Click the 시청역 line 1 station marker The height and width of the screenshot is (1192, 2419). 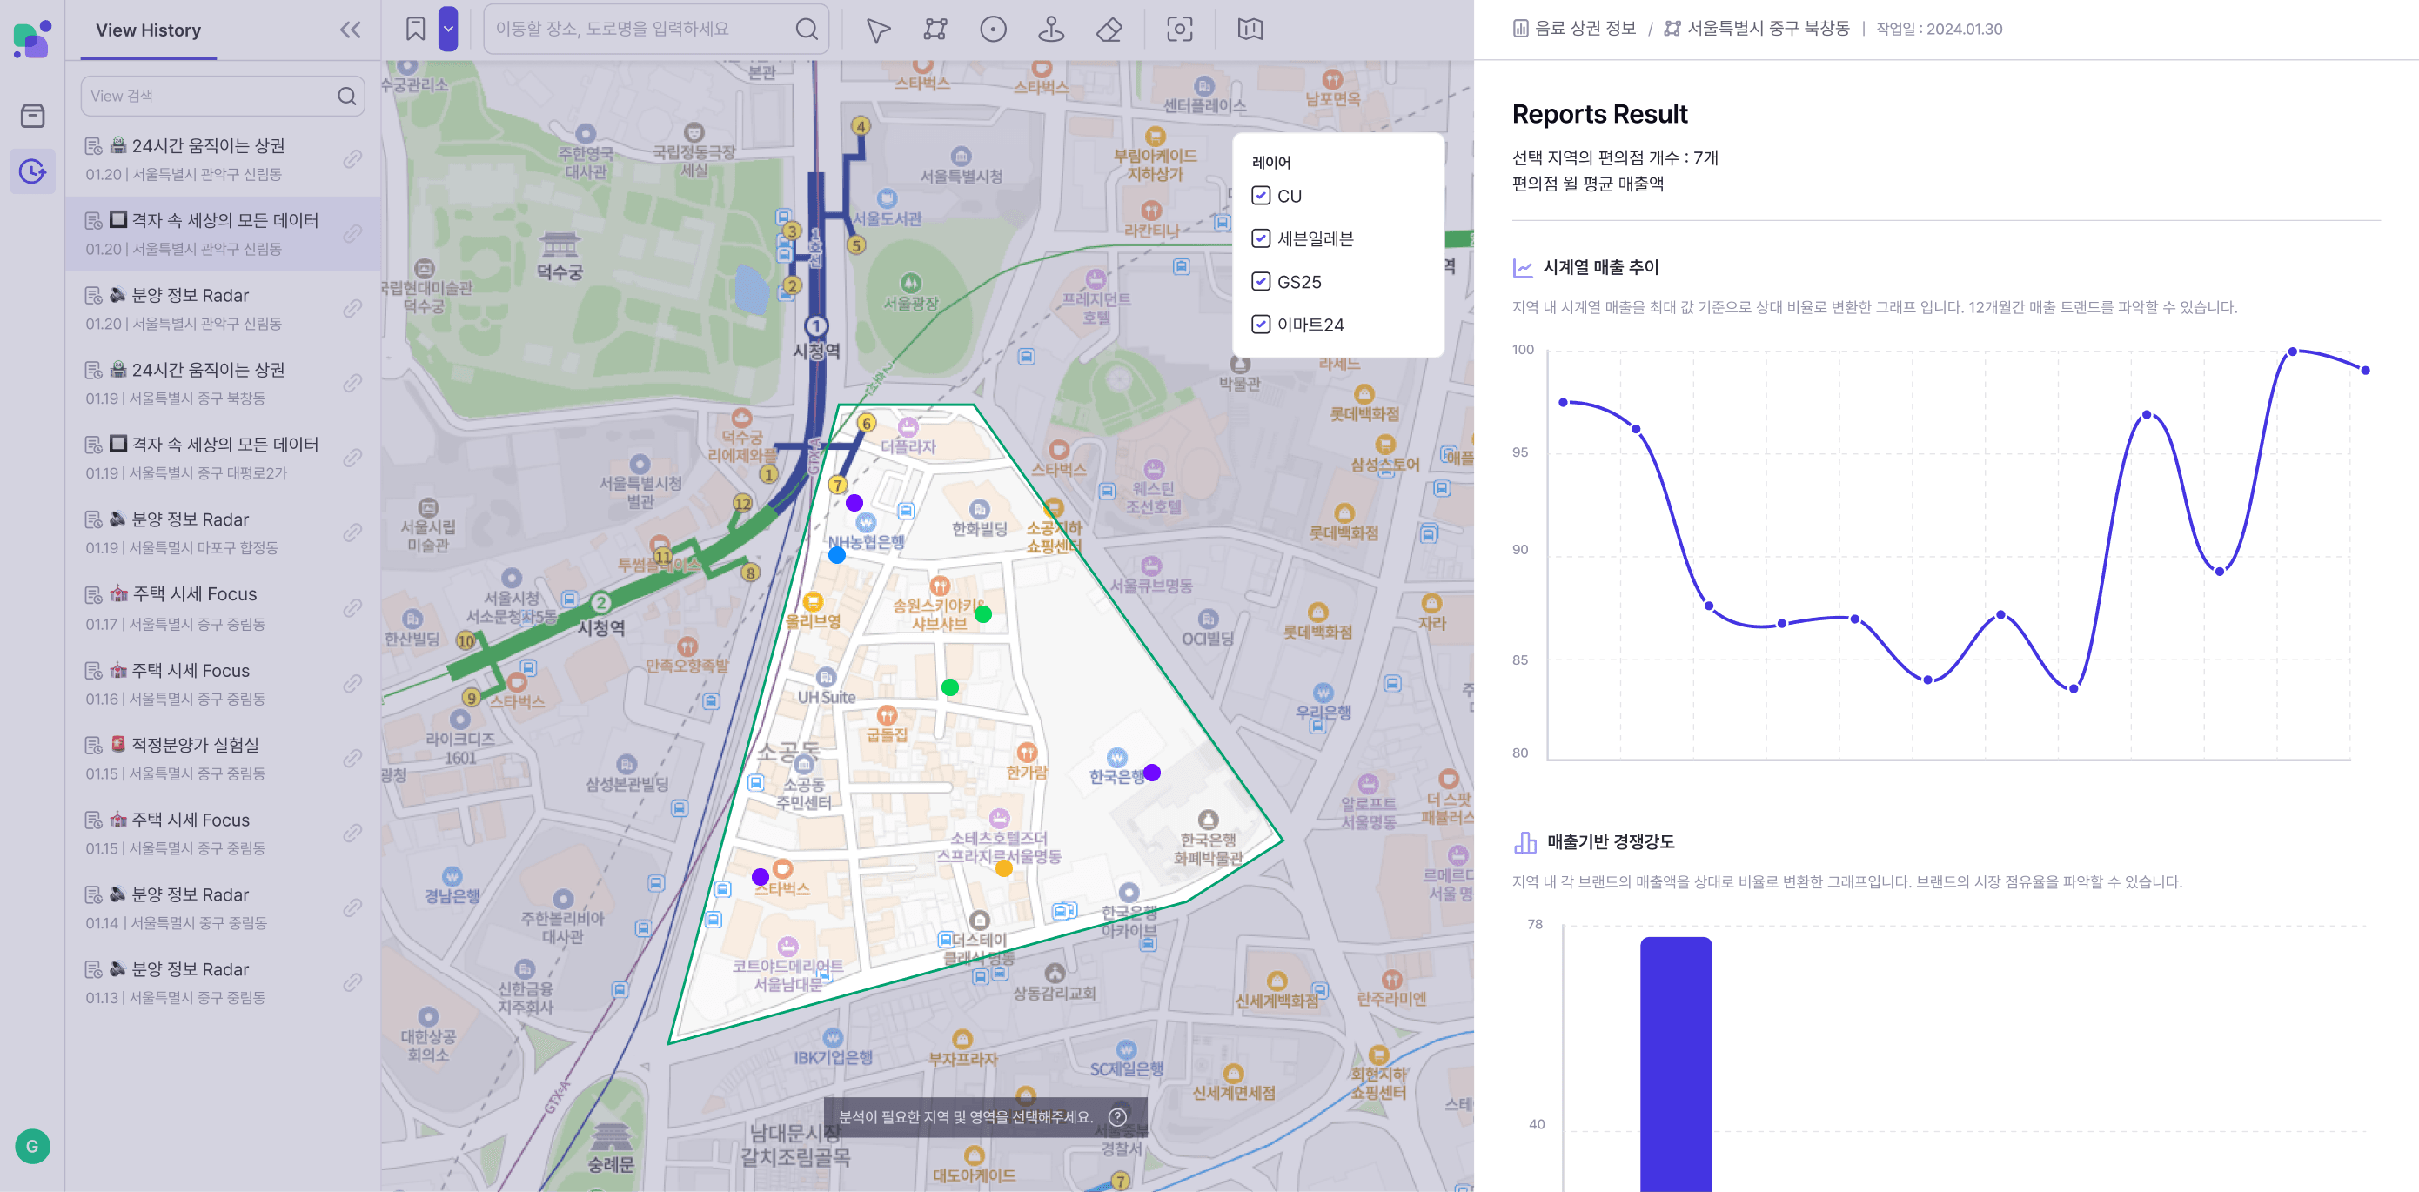point(816,326)
